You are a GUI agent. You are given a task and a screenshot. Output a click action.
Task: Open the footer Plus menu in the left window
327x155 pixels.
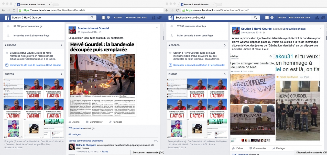tap(48, 145)
